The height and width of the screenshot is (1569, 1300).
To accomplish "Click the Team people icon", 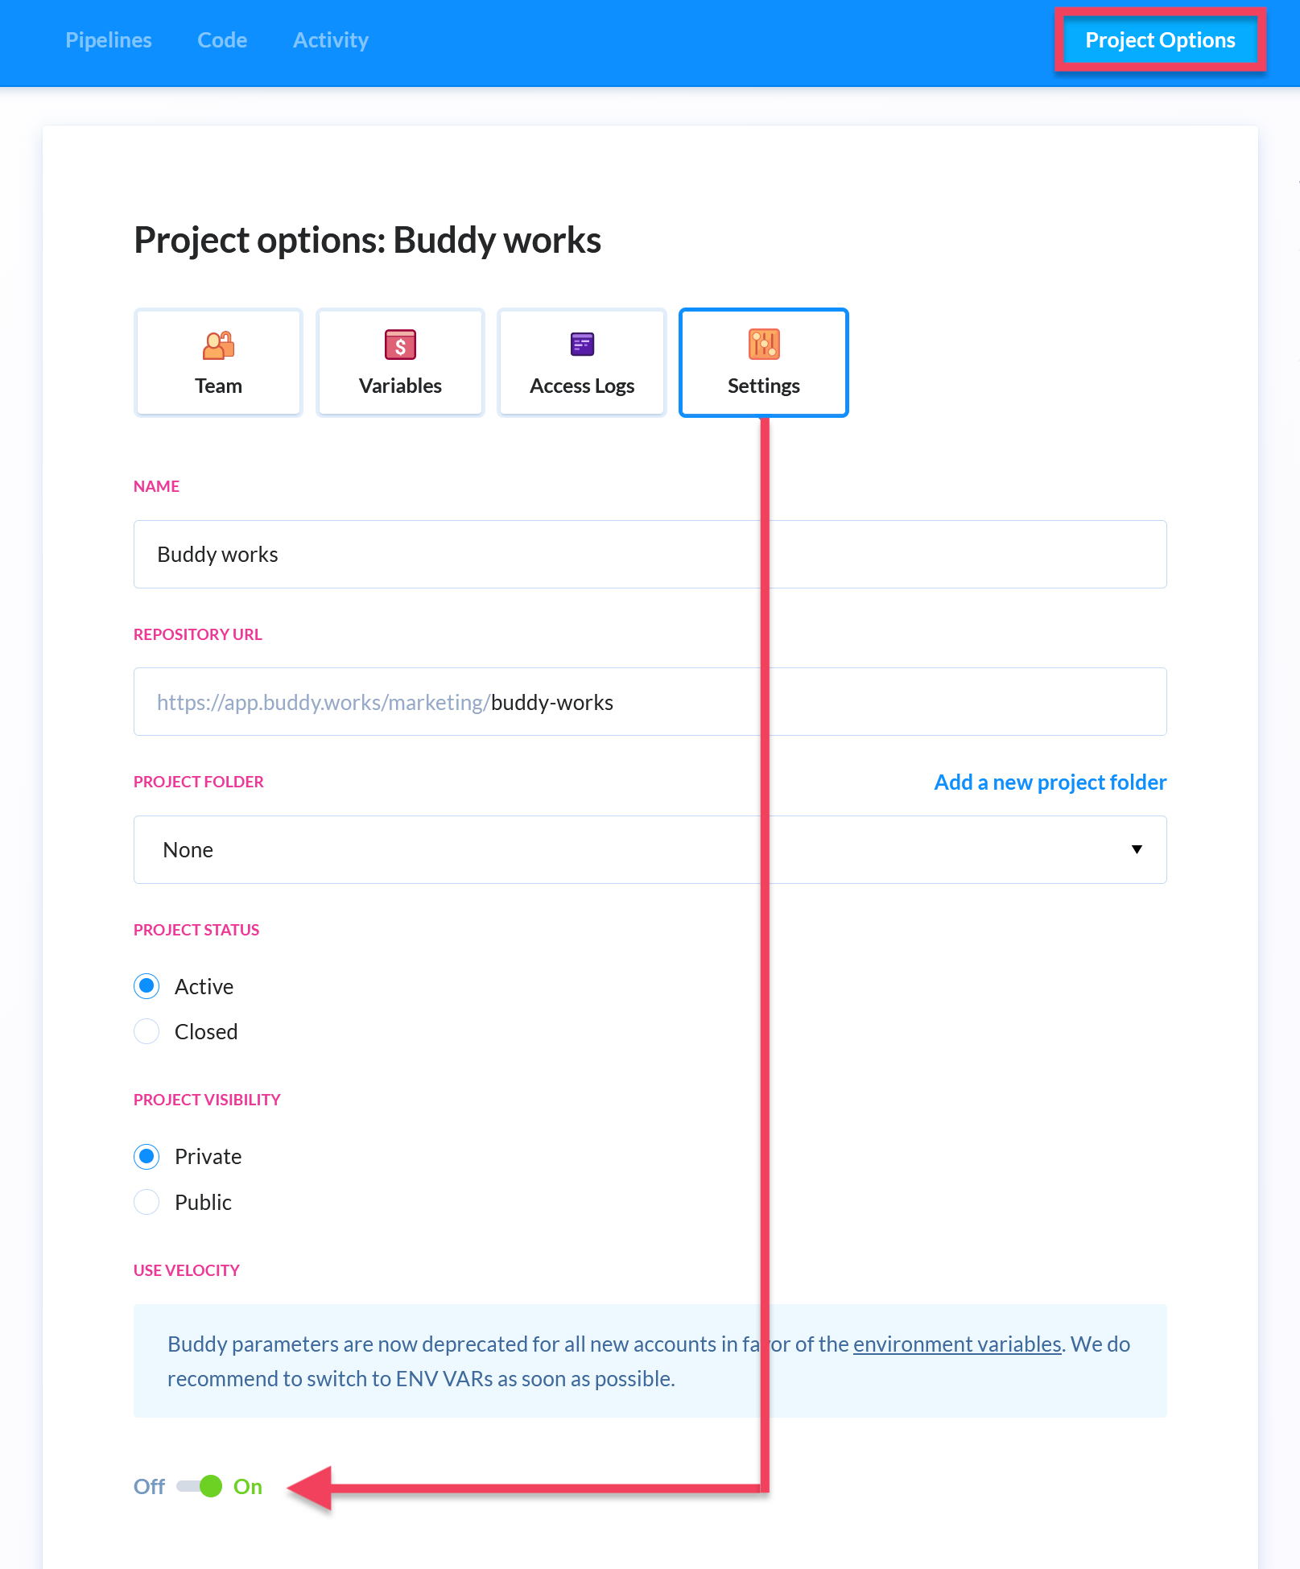I will (x=218, y=345).
